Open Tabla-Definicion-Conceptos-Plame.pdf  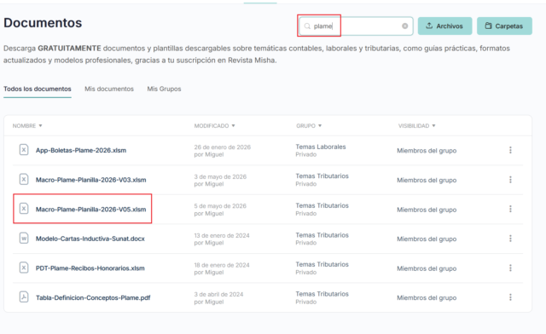93,298
